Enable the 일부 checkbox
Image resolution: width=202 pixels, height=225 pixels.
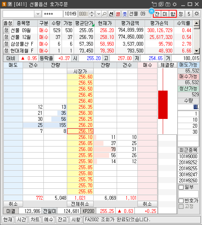[181, 187]
